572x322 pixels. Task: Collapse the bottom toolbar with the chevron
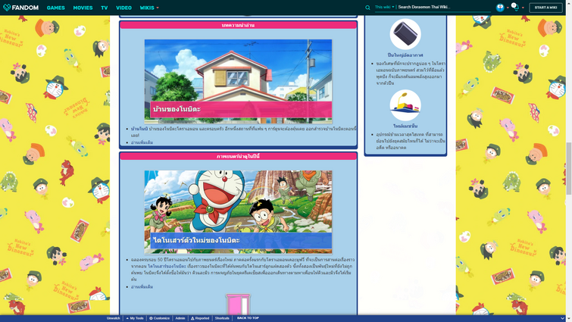pyautogui.click(x=562, y=318)
